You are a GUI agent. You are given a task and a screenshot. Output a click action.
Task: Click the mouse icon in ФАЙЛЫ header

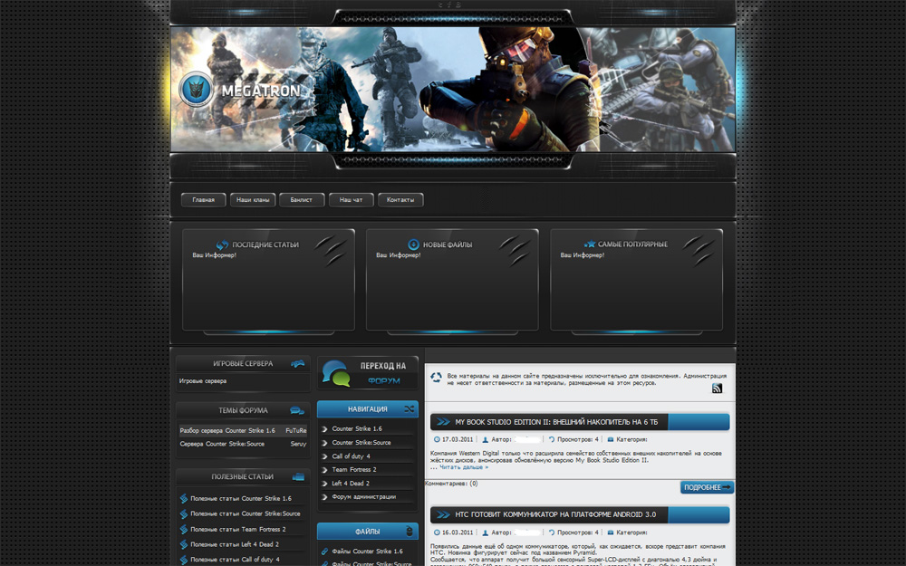pyautogui.click(x=410, y=532)
